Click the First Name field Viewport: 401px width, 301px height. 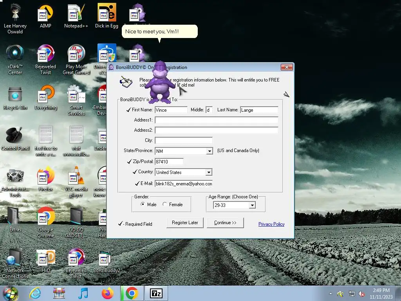[x=171, y=110]
